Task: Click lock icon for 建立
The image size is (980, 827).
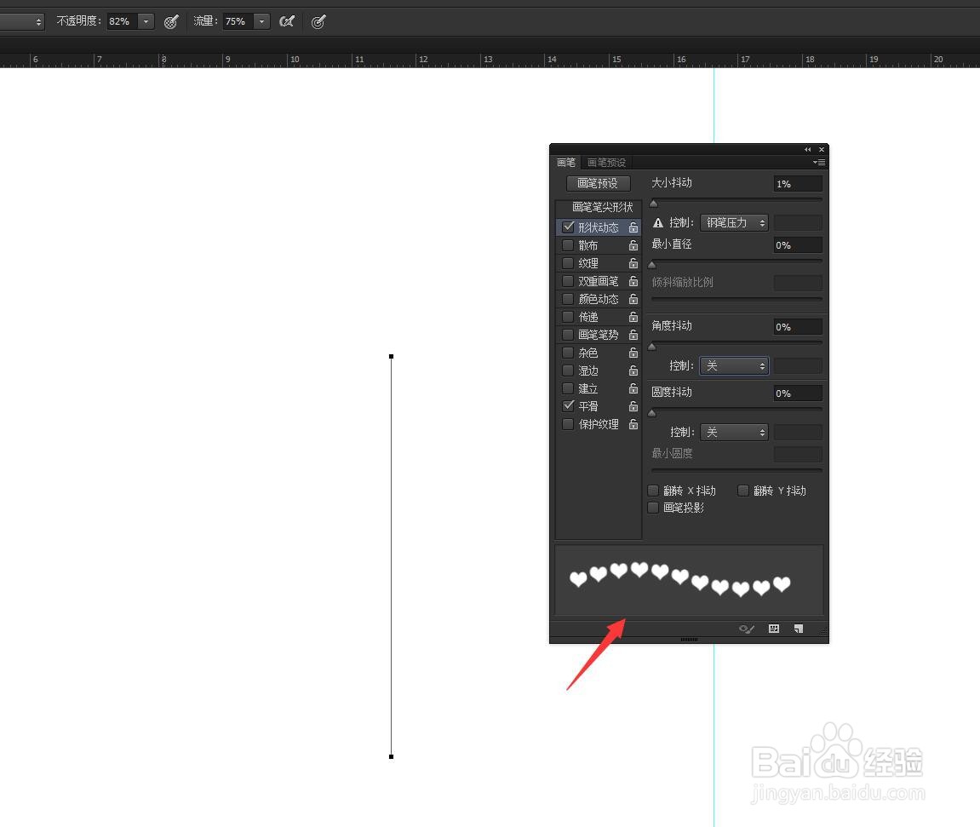Action: tap(633, 389)
